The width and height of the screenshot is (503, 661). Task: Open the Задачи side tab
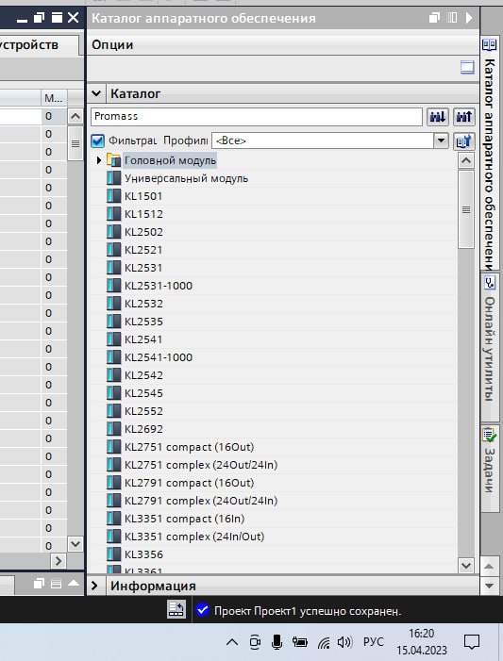point(490,461)
